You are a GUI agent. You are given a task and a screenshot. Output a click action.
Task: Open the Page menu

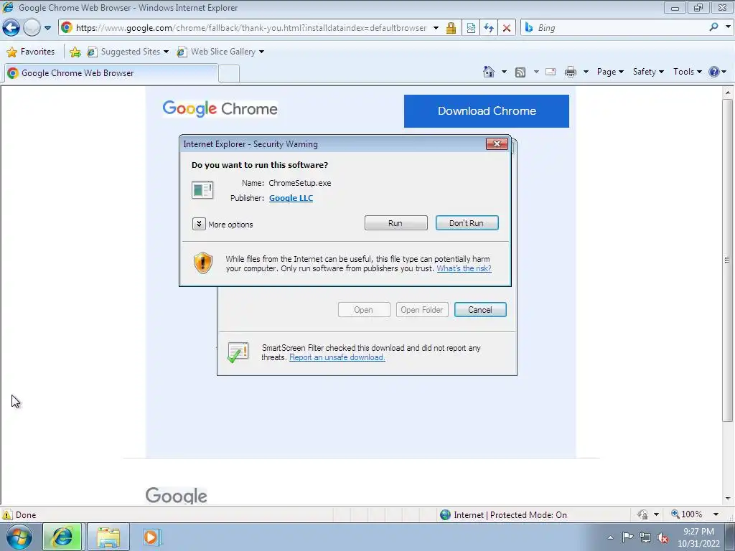(x=610, y=72)
